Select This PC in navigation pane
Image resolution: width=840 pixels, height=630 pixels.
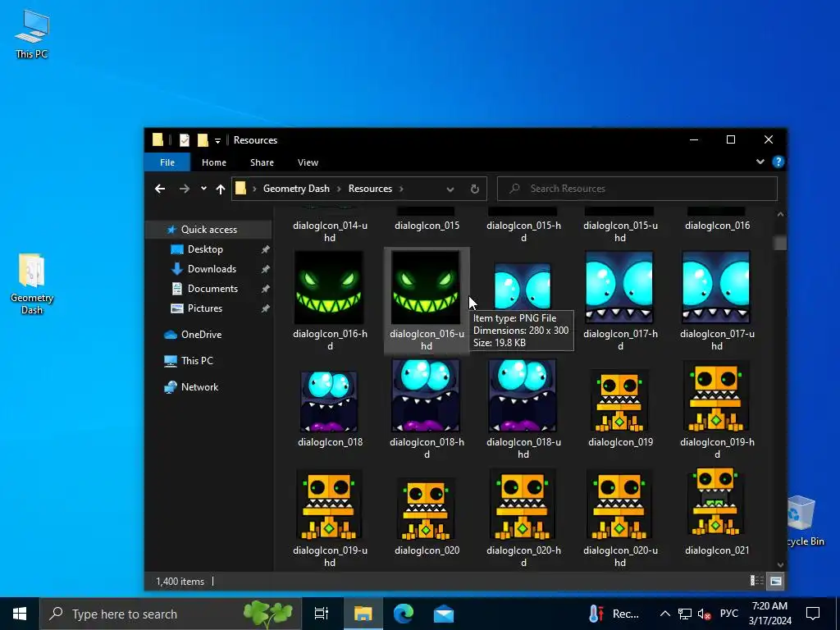coord(197,361)
